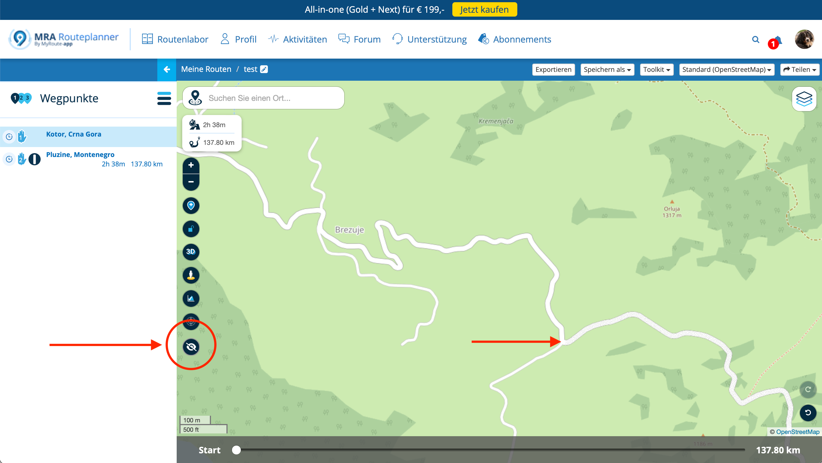Click the undo button on map

[x=808, y=413]
